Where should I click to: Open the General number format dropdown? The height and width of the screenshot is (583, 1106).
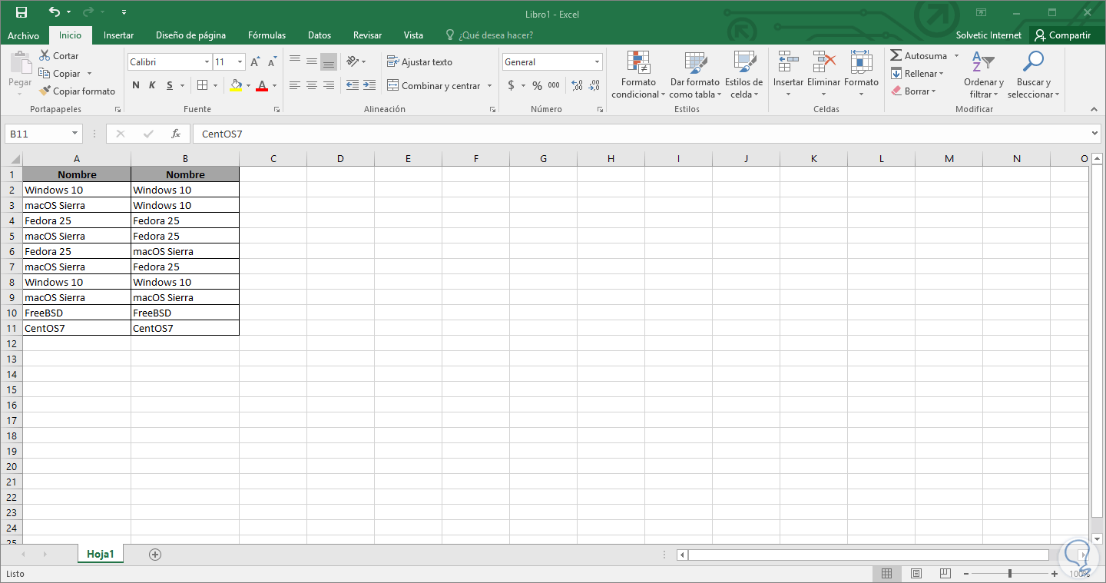[597, 62]
